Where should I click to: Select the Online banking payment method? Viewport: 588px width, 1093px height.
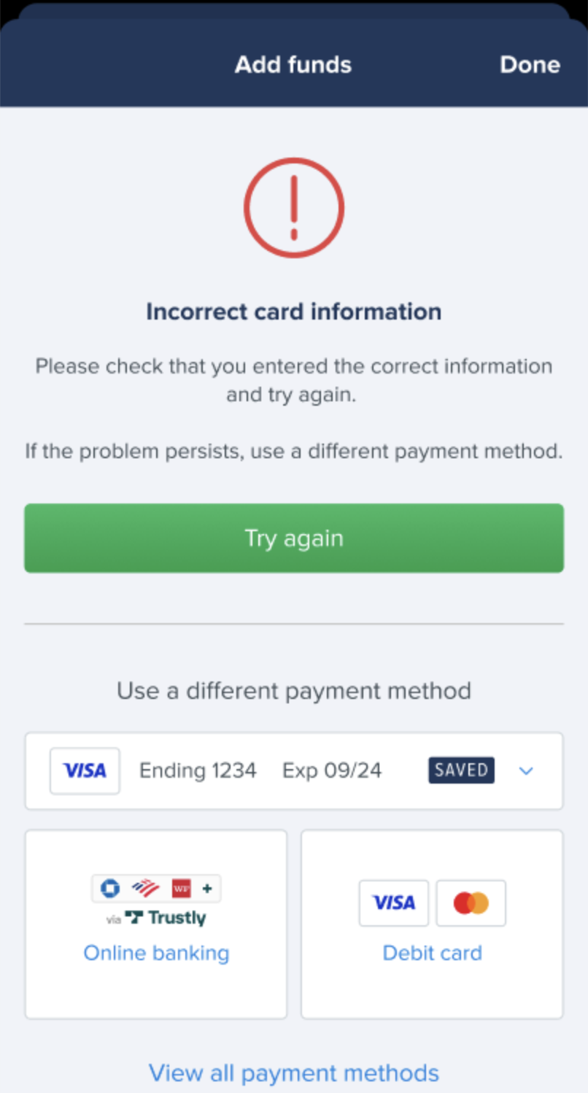(155, 952)
